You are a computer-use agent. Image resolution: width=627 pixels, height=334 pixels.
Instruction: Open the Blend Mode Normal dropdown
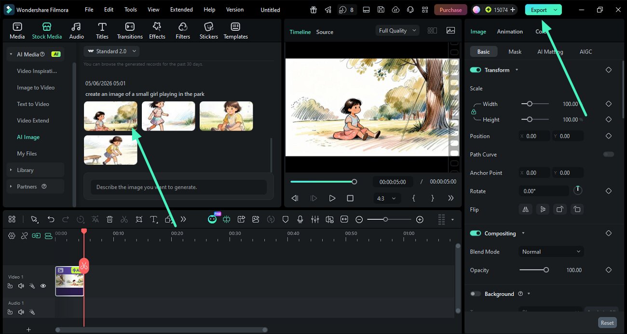[x=551, y=252]
